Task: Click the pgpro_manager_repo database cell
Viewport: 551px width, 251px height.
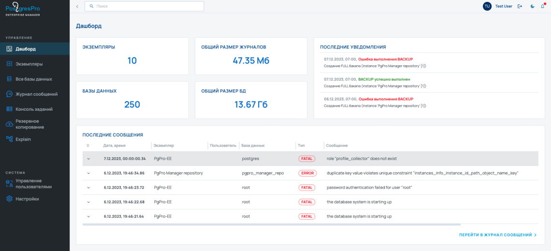Action: [263, 173]
